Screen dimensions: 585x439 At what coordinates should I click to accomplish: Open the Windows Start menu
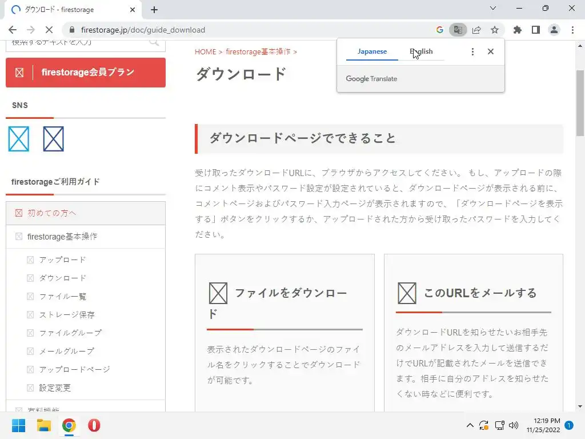click(x=19, y=425)
